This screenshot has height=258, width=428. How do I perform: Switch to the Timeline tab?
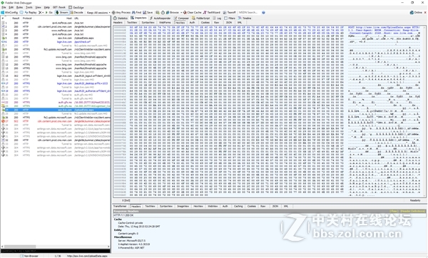pos(245,18)
